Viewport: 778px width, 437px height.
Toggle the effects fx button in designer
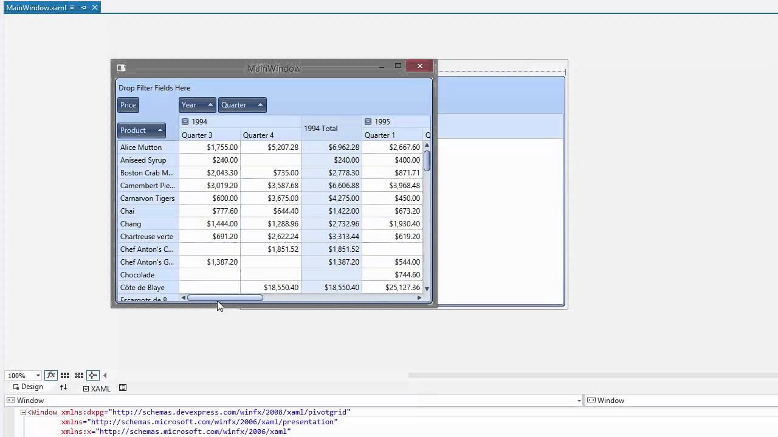(51, 376)
